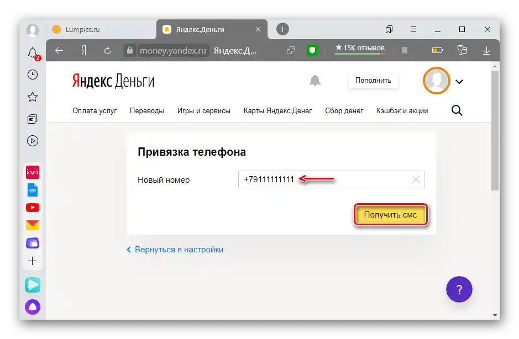The width and height of the screenshot is (519, 339).
Task: Open notifications bell in browser sidebar
Action: [33, 53]
